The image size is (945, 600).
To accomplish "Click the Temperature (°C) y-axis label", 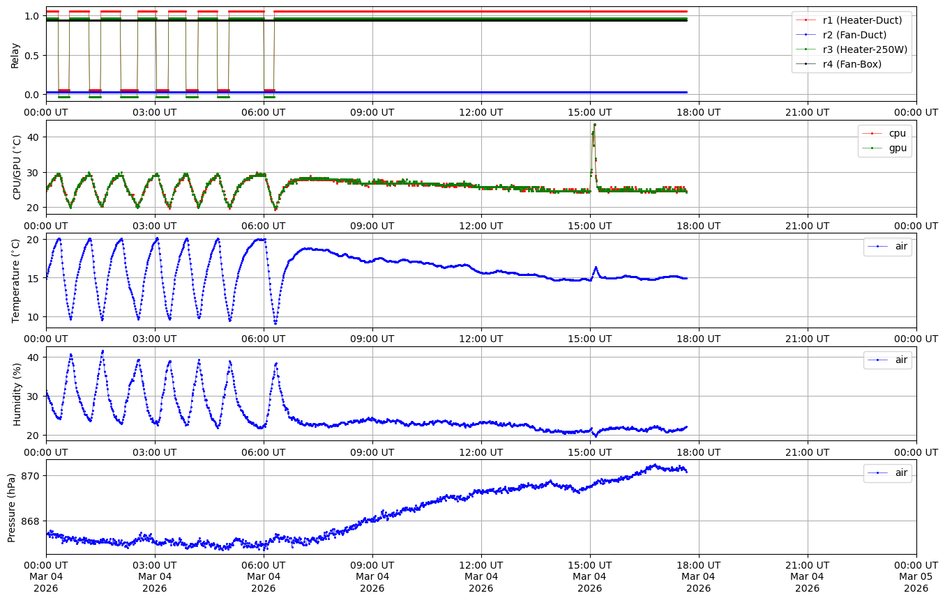I will click(x=17, y=281).
